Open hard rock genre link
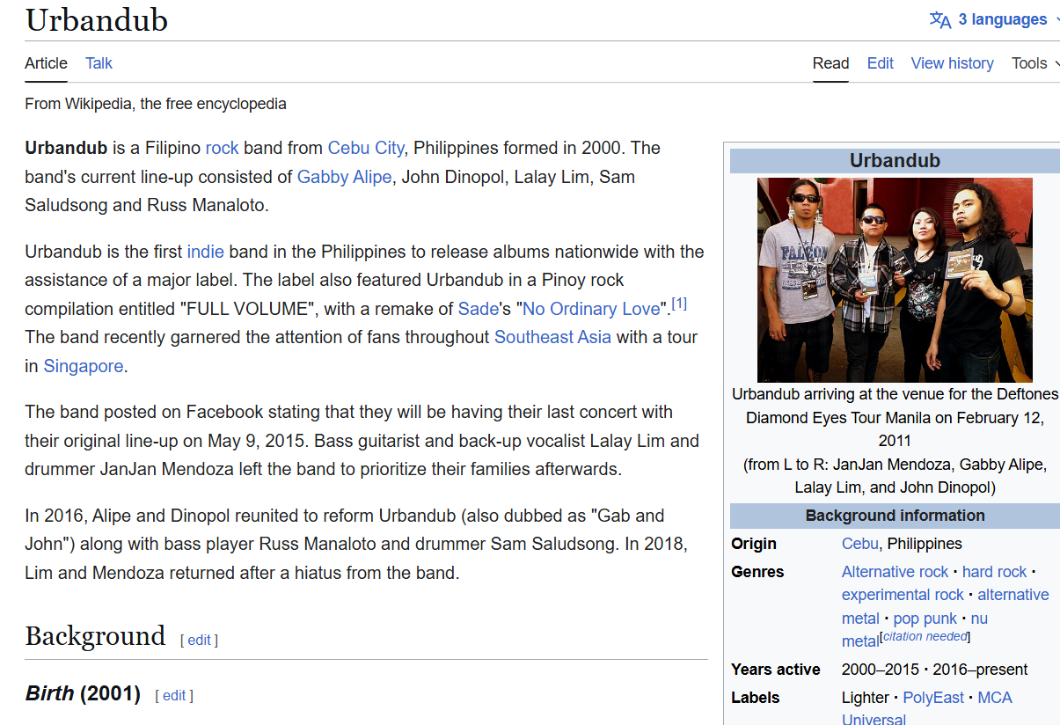 coord(994,572)
